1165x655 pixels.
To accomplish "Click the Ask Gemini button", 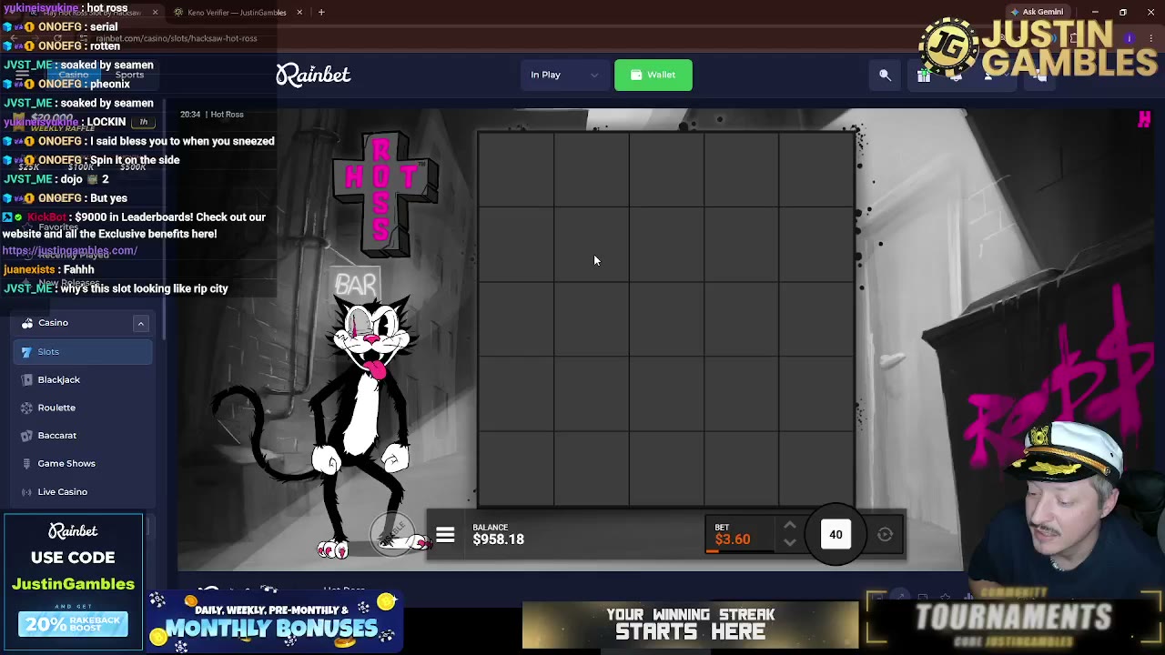I will point(1036,12).
